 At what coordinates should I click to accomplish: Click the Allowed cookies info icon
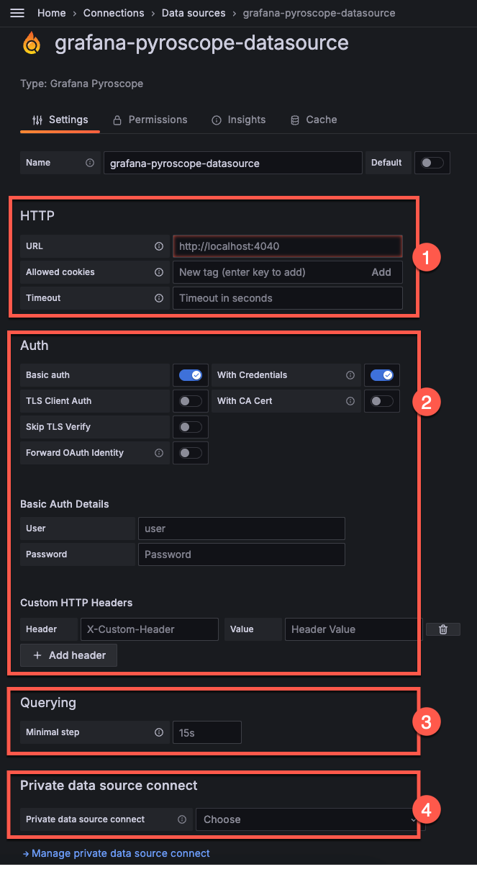(x=158, y=272)
